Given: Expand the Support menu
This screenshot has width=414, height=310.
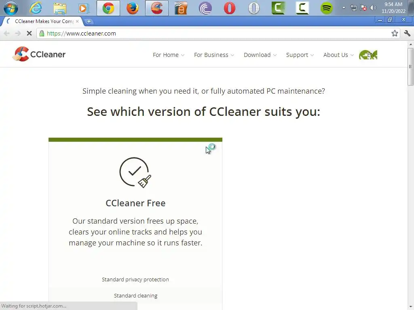Looking at the screenshot, I should pyautogui.click(x=300, y=55).
